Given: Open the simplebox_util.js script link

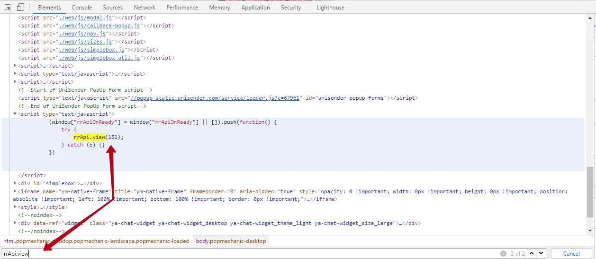Looking at the screenshot, I should click(98, 58).
